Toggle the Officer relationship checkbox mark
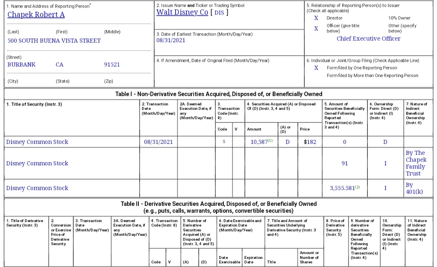 [316, 28]
